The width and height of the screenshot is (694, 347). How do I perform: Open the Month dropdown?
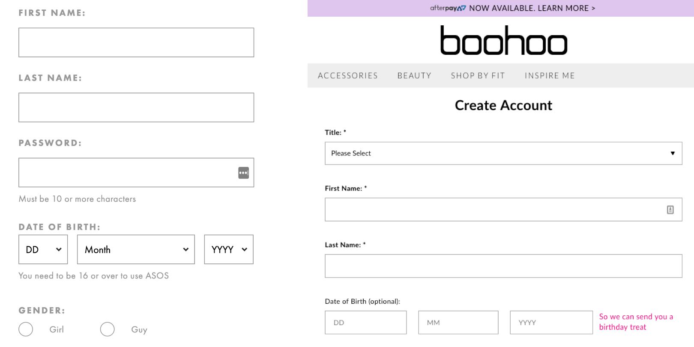pos(136,249)
